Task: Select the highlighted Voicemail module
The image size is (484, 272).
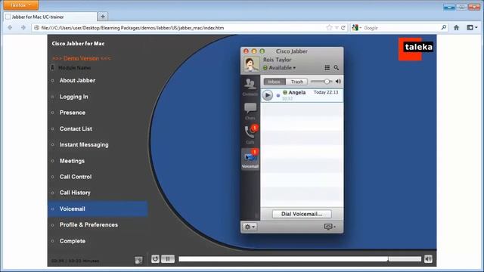Action: coord(98,209)
